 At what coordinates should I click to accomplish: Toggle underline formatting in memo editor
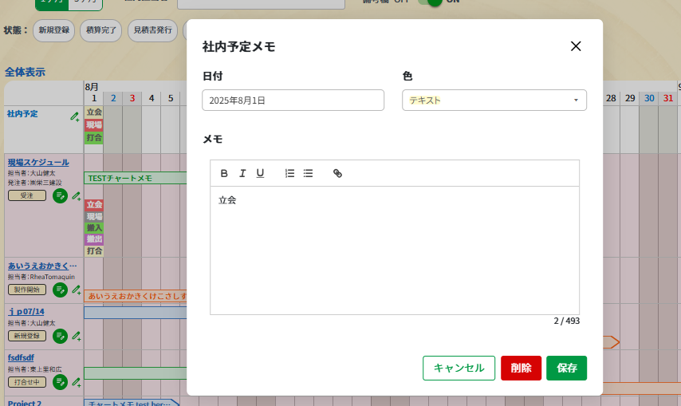260,173
